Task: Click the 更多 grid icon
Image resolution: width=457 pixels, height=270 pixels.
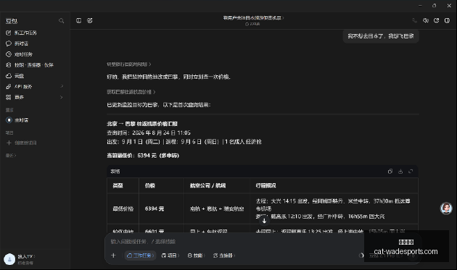Action: point(9,97)
